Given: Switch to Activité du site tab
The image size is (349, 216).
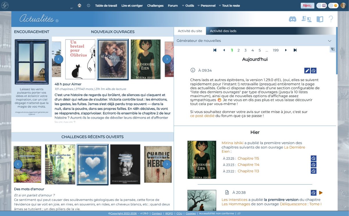Looking at the screenshot, I should click(x=190, y=31).
